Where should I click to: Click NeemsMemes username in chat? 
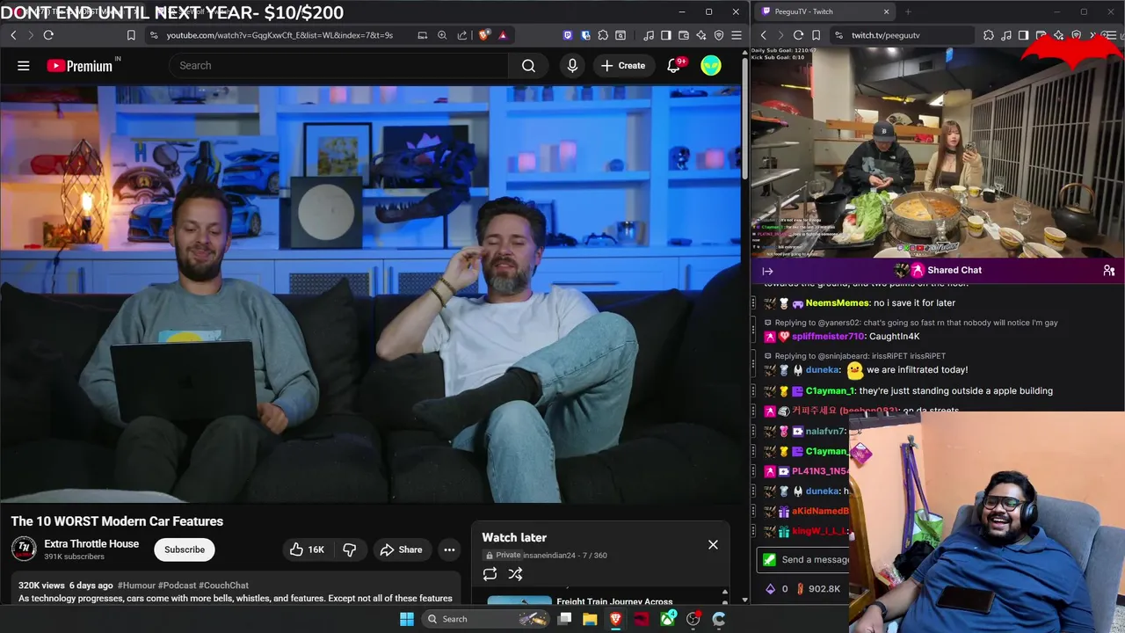pos(838,303)
